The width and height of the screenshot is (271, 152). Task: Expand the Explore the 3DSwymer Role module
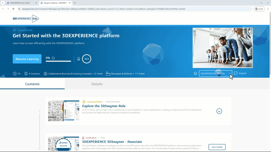tap(219, 111)
